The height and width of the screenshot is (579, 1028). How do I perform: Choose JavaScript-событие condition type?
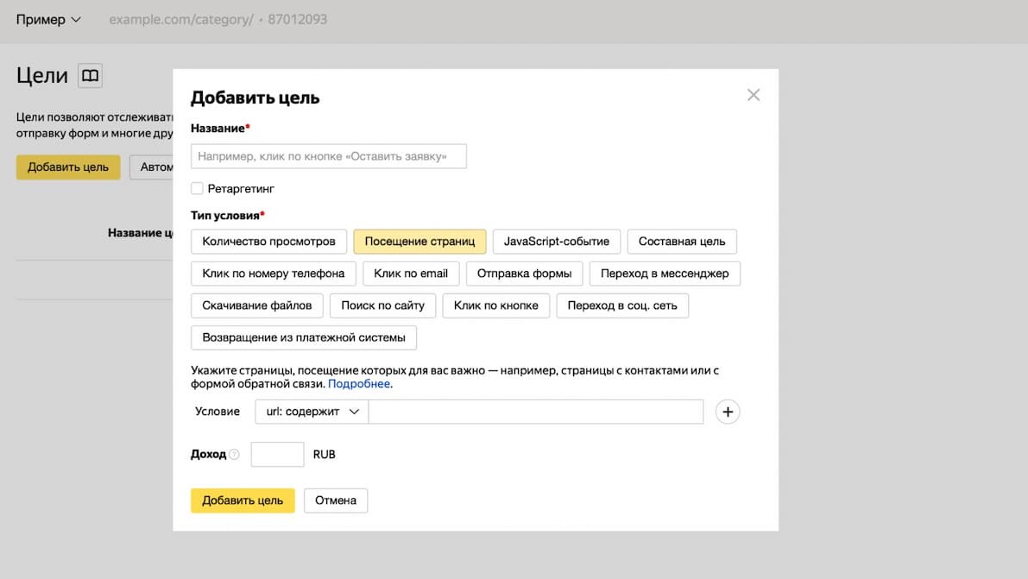click(x=556, y=242)
